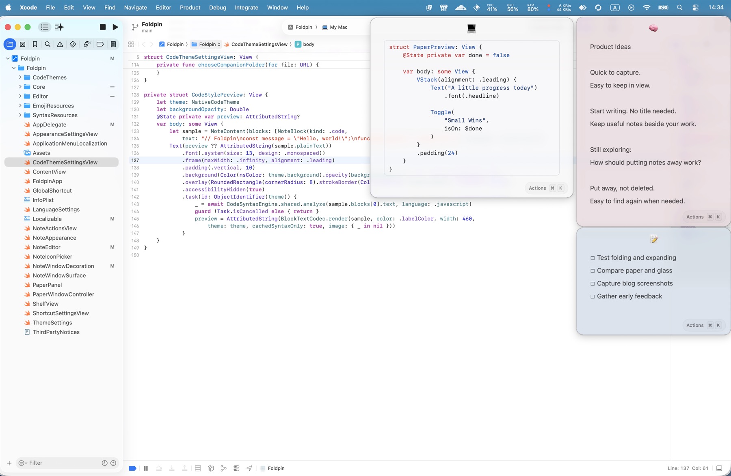The height and width of the screenshot is (476, 731).
Task: Select the Foldpin scheme in toolbar
Action: pyautogui.click(x=300, y=27)
